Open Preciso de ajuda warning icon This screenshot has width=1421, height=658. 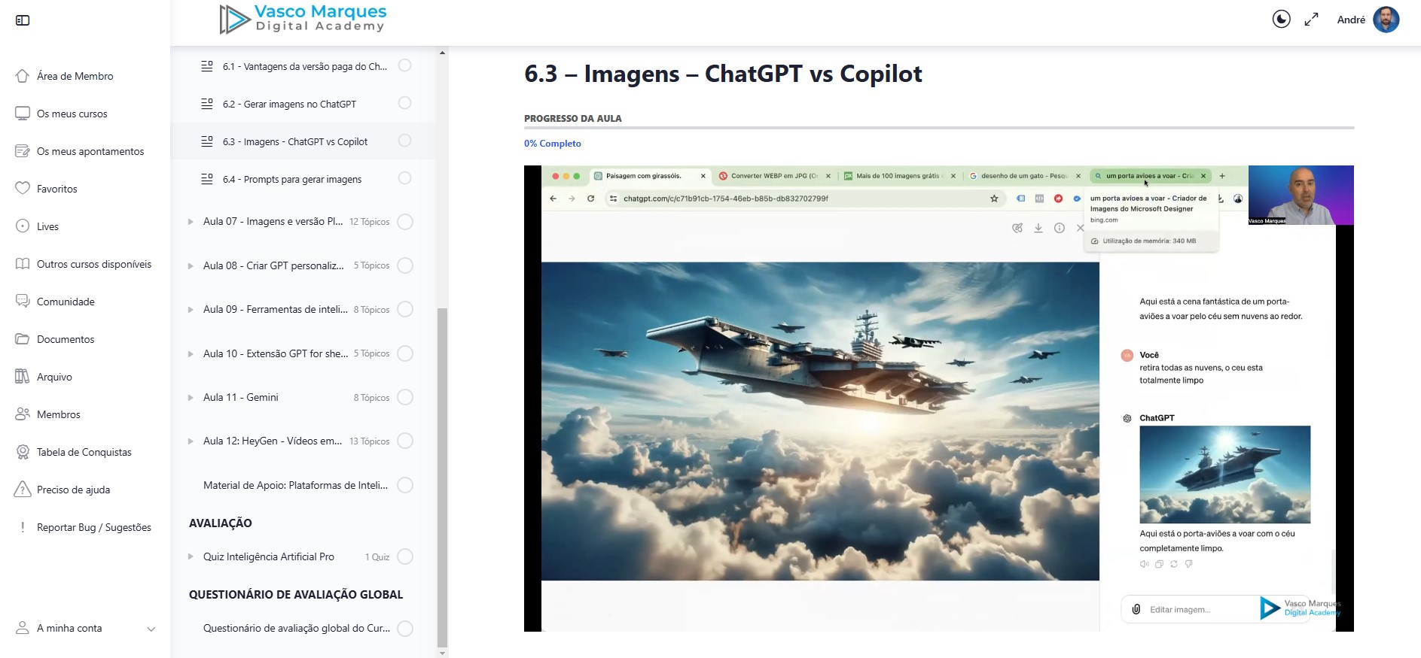coord(23,490)
